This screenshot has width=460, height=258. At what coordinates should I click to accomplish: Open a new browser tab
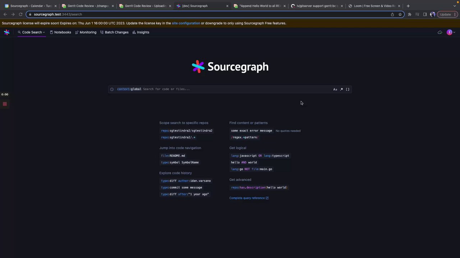click(x=408, y=6)
